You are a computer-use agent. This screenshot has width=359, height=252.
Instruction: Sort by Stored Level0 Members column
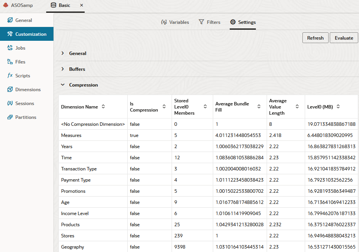click(x=205, y=107)
